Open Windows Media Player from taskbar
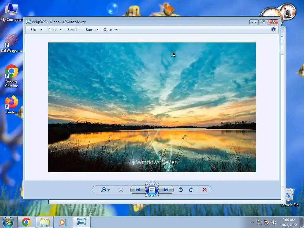304x228 pixels. 63,222
